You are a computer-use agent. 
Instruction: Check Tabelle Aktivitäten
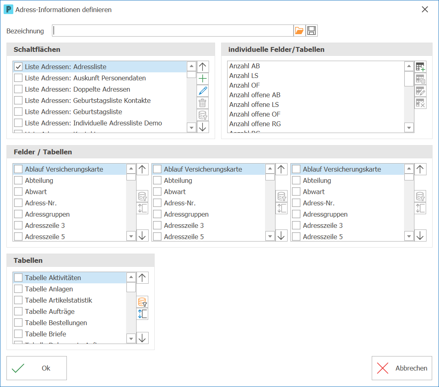pos(19,278)
